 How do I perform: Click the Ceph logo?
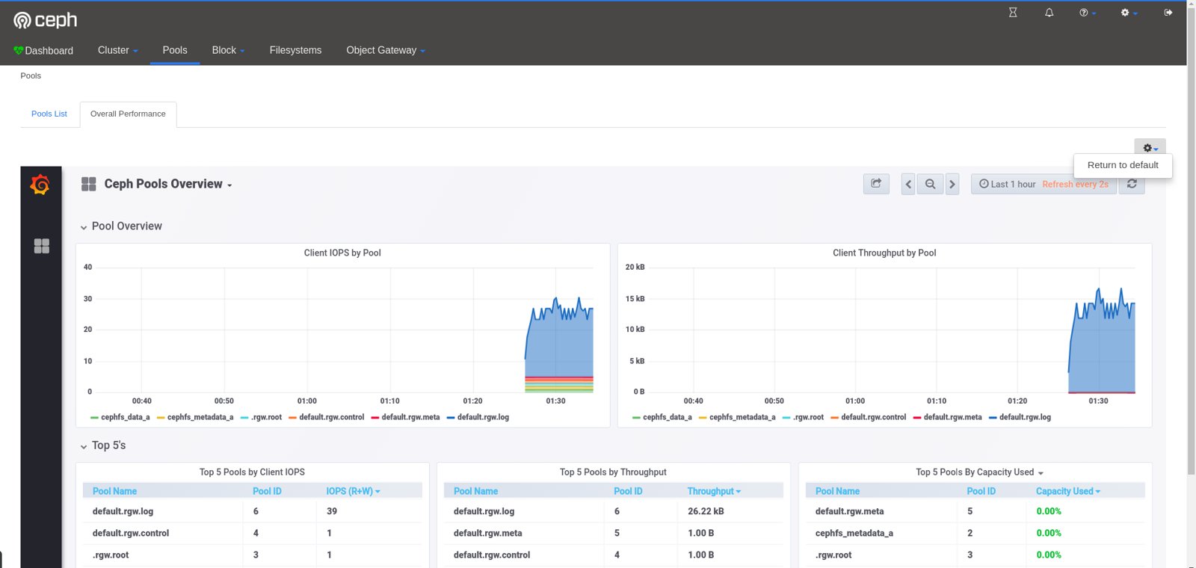[x=45, y=20]
